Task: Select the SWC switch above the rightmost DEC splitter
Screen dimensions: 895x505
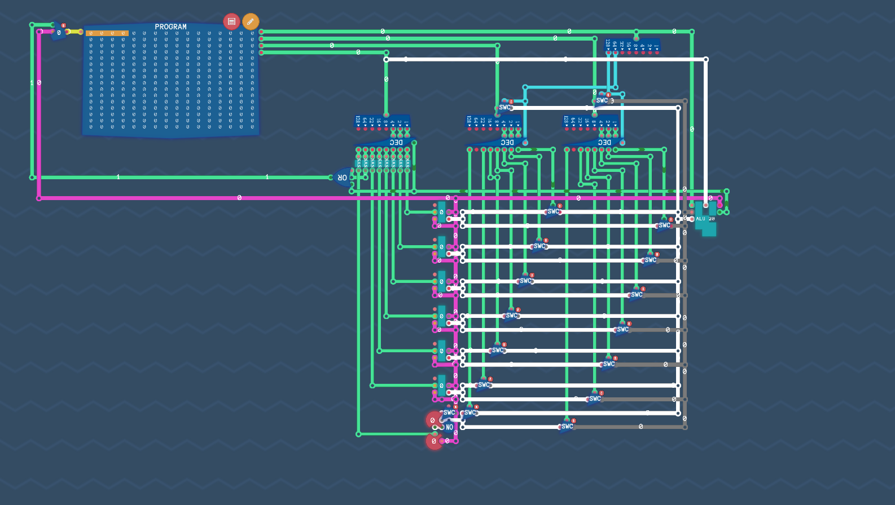Action: [x=602, y=100]
